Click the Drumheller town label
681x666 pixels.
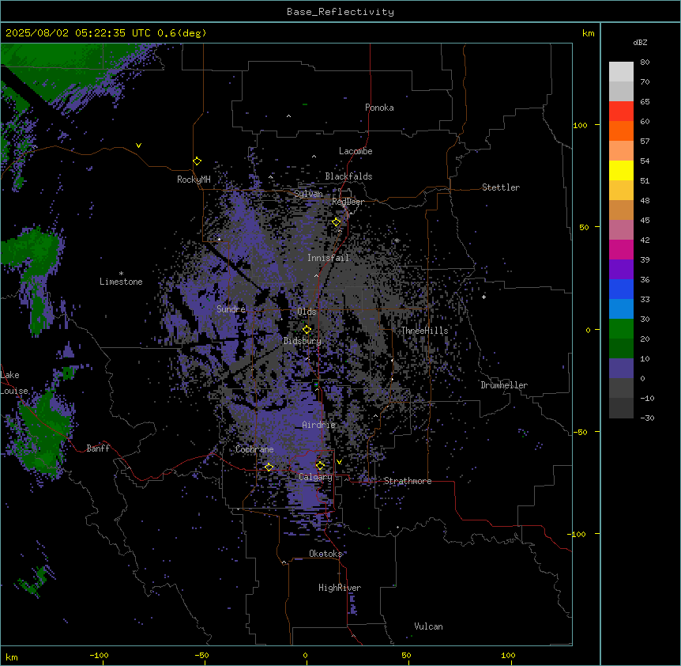pos(504,385)
